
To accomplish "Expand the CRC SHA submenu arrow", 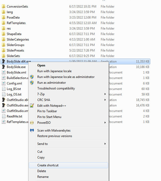I will [x=105, y=100].
